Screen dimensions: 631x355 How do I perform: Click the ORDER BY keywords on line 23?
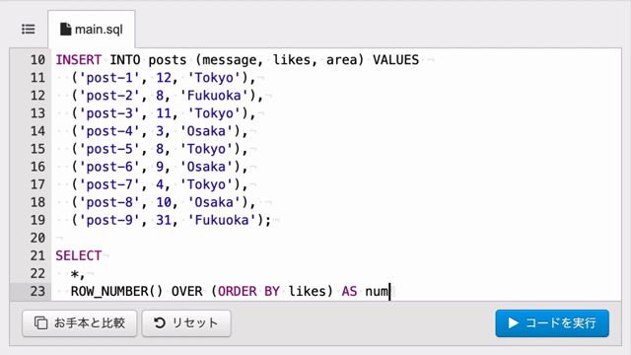[248, 292]
